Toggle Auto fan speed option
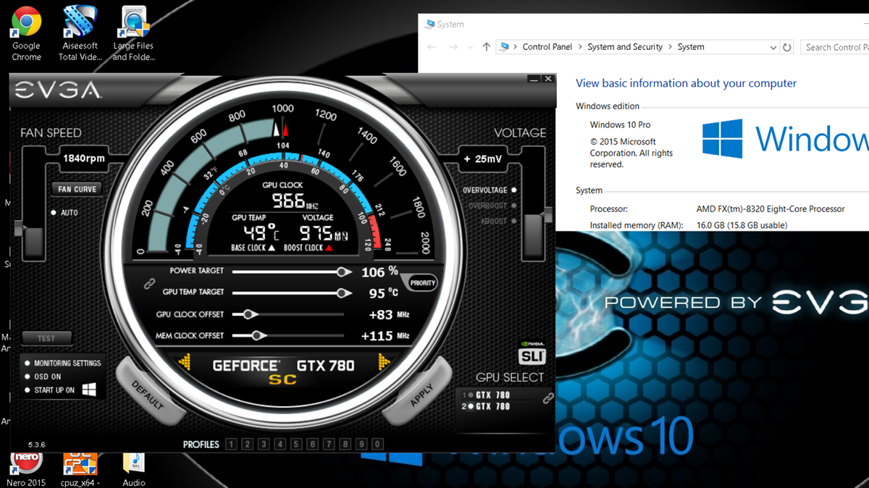 click(64, 213)
